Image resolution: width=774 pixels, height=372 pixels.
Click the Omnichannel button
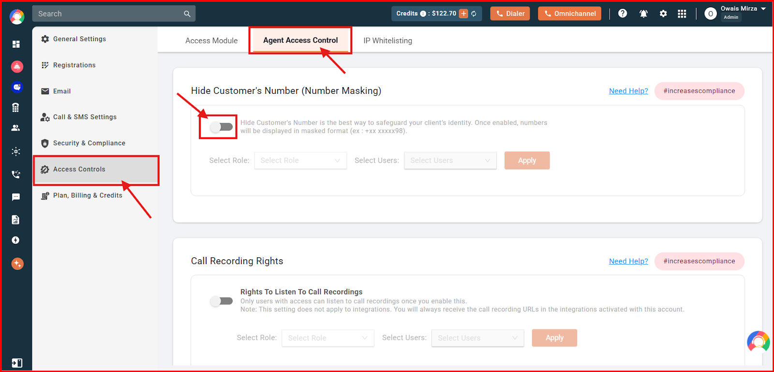[x=569, y=14]
